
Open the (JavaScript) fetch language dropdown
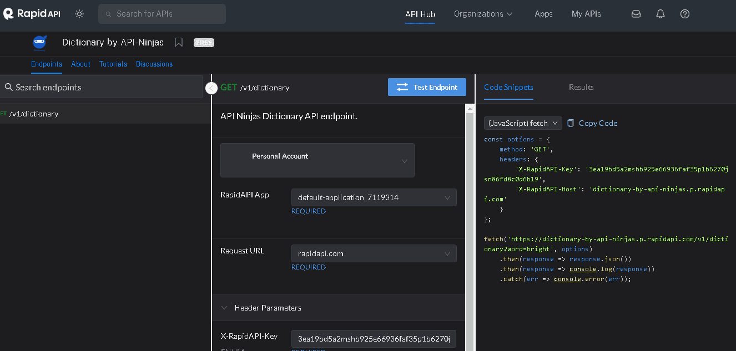tap(523, 123)
